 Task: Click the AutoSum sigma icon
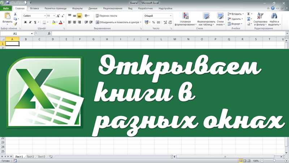pos(249,14)
